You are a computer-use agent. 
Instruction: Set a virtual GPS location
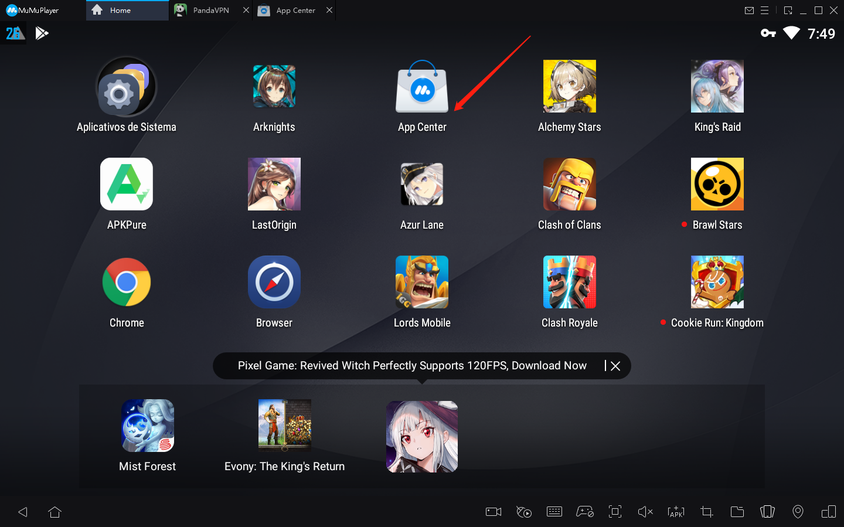point(798,511)
